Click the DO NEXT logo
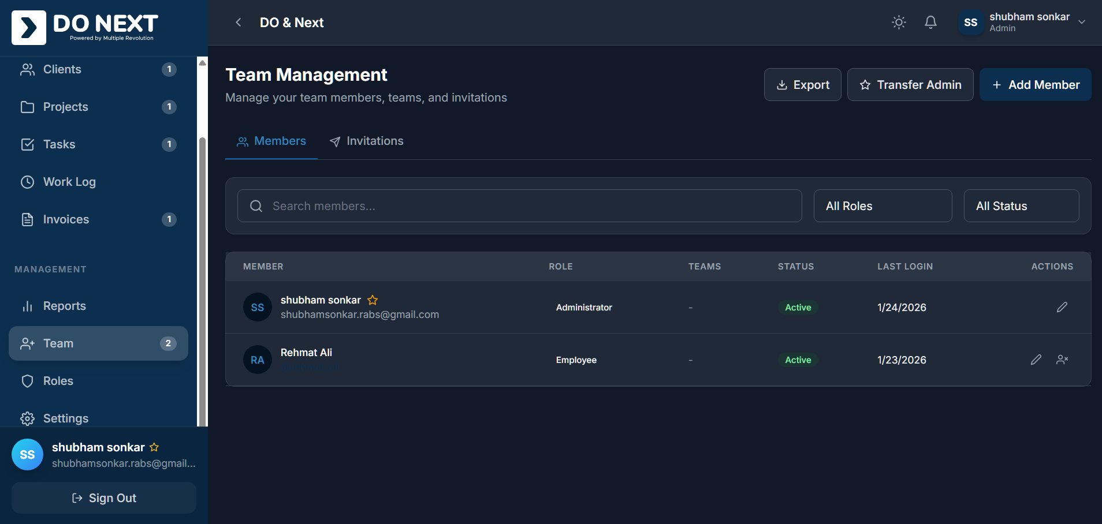 coord(85,27)
